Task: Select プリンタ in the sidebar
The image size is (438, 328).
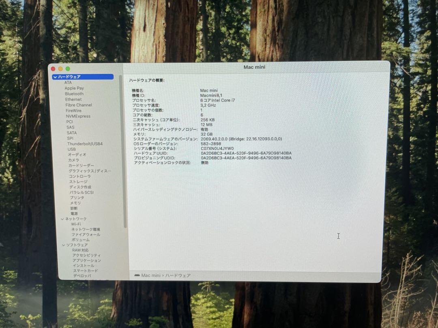Action: (x=77, y=198)
